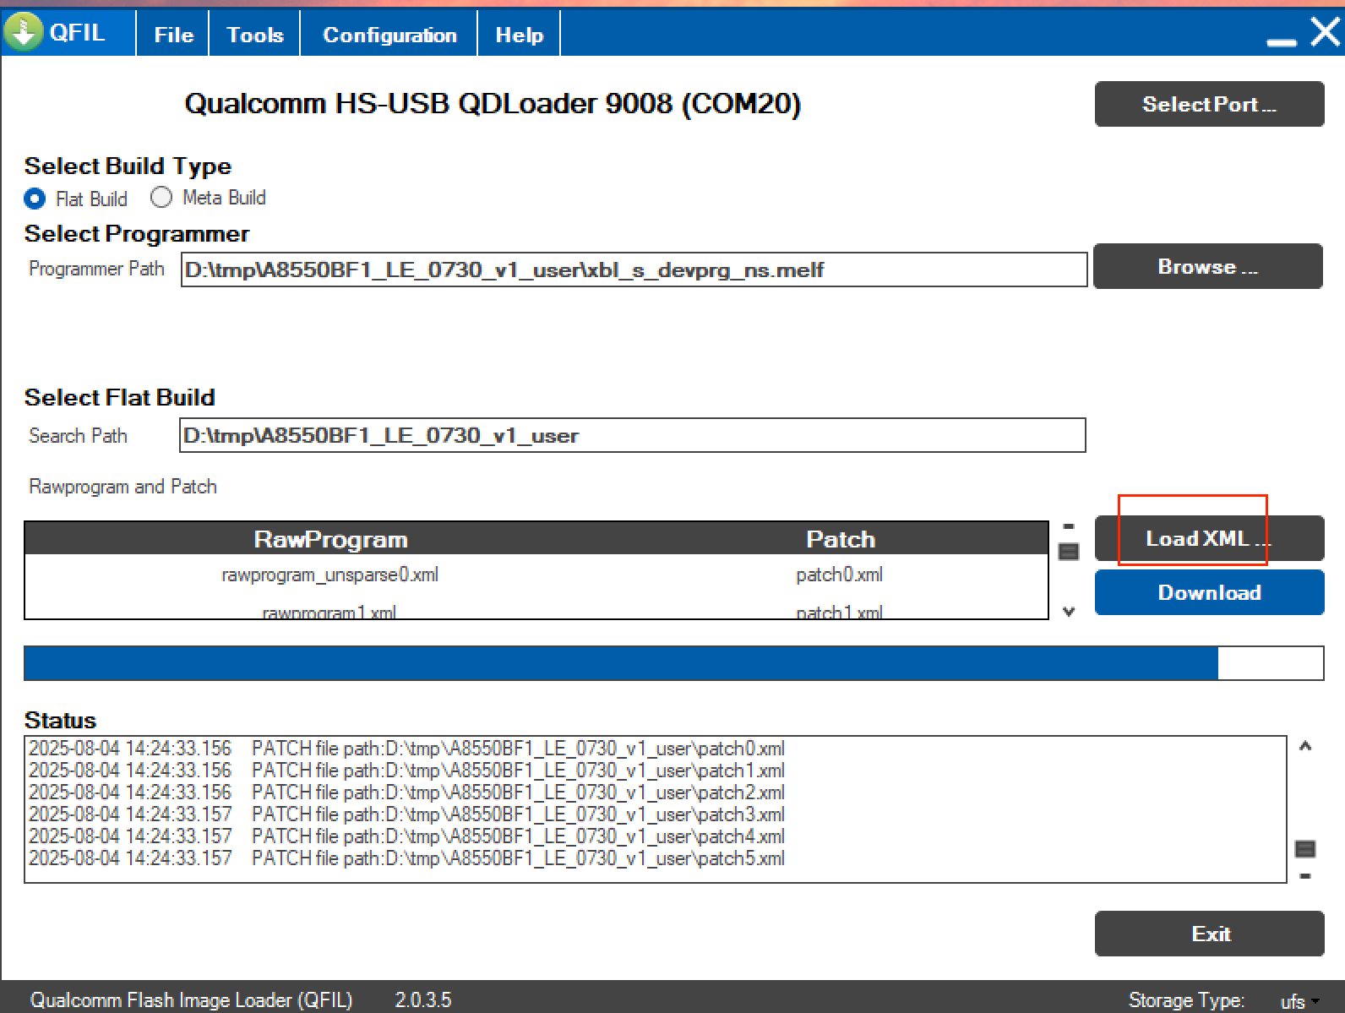
Task: Open the Tools menu
Action: coord(254,35)
